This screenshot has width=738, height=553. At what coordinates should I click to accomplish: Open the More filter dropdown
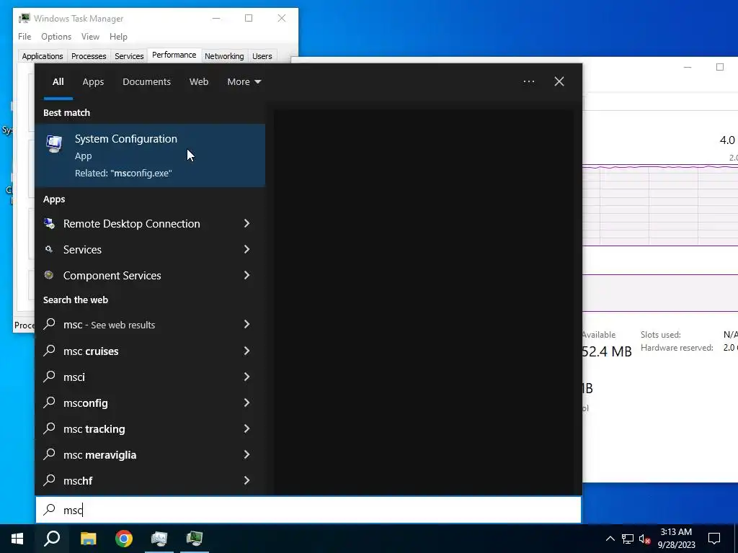coord(244,81)
